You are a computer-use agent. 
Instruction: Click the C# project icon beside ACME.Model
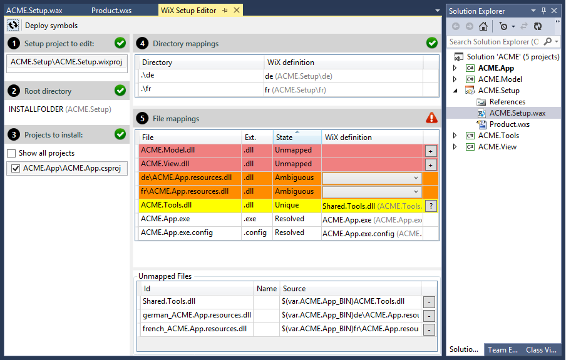pyautogui.click(x=470, y=79)
